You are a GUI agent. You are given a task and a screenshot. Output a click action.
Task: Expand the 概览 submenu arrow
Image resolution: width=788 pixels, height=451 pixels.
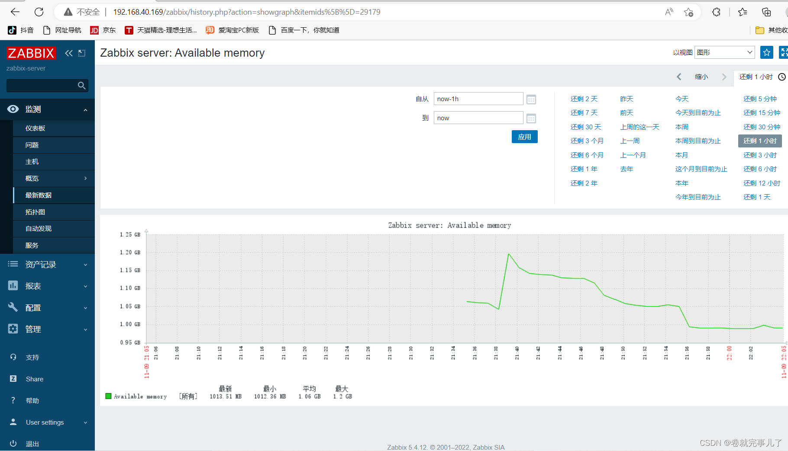tap(85, 178)
